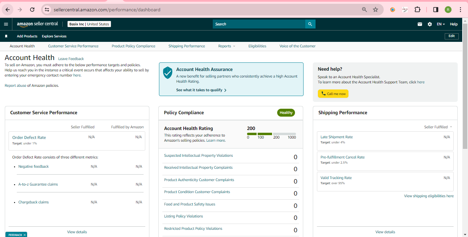Open the Product Policy Compliance tab
Image resolution: width=468 pixels, height=237 pixels.
tap(133, 46)
